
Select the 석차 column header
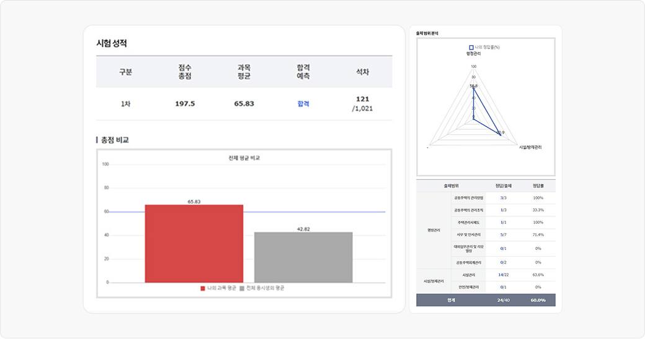(x=362, y=72)
